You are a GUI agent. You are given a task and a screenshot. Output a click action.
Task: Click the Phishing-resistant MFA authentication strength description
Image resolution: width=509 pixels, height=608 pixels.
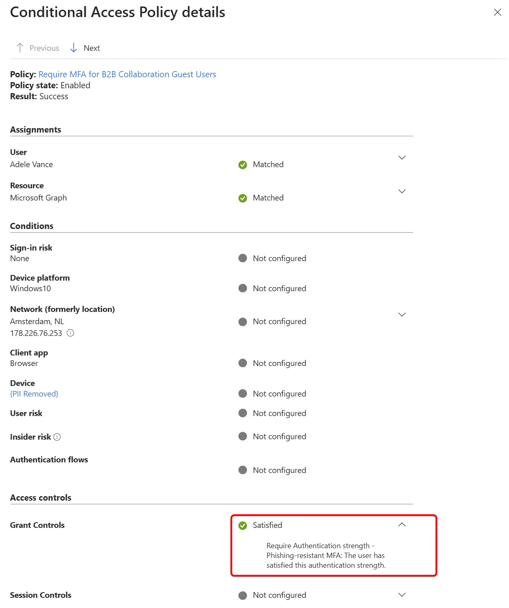pyautogui.click(x=326, y=556)
